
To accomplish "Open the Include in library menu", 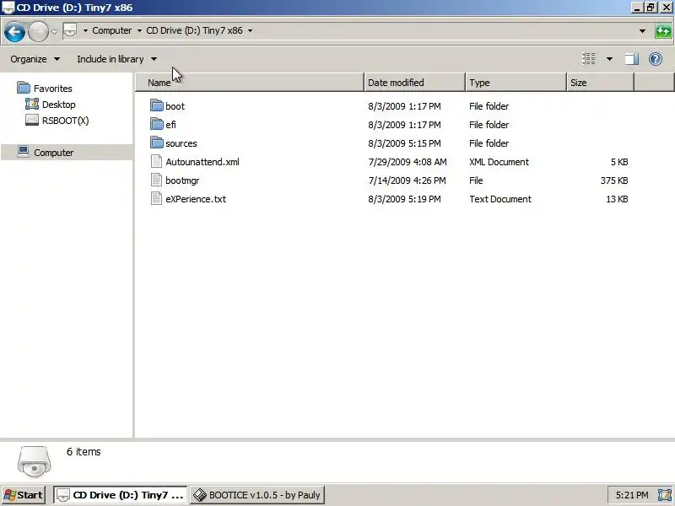I will point(116,59).
